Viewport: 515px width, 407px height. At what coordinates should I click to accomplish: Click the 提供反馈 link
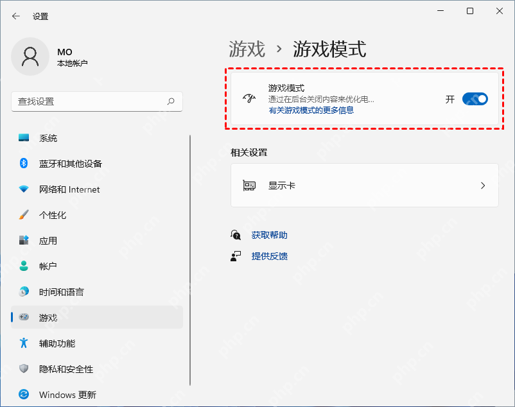(x=269, y=256)
